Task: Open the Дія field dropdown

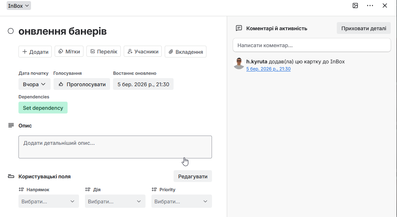Action: pyautogui.click(x=115, y=202)
